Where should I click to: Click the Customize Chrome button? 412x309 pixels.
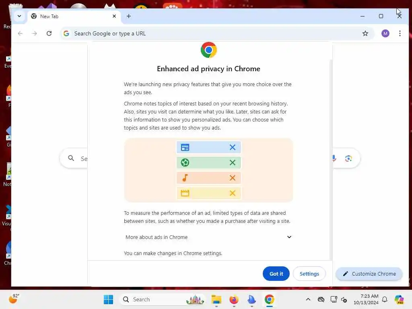[369, 274]
